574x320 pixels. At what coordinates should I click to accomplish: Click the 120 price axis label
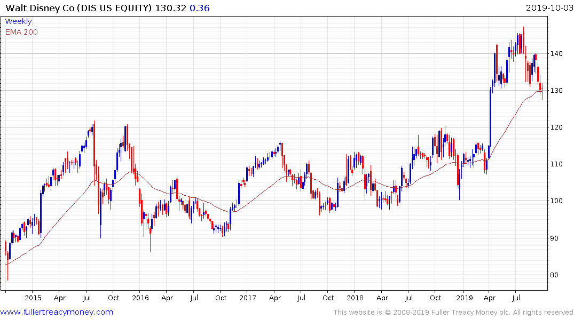click(556, 127)
